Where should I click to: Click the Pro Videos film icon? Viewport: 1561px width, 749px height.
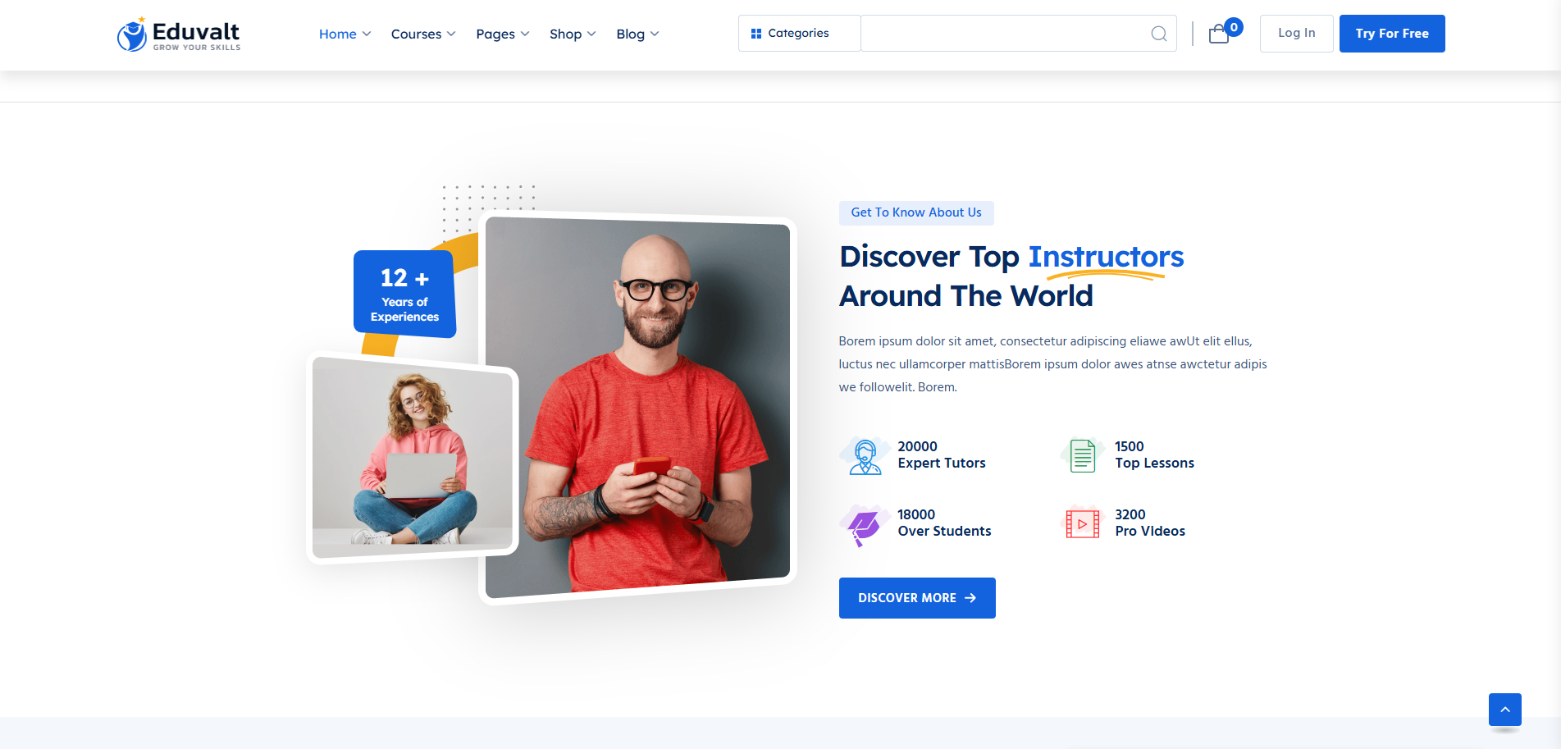(1083, 523)
